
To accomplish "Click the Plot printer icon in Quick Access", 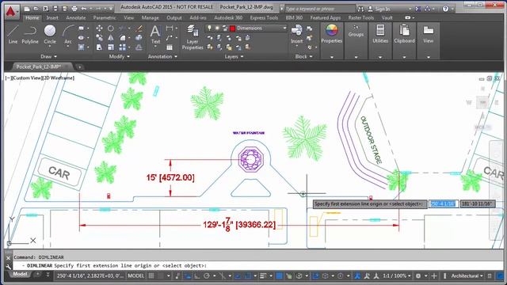I will pyautogui.click(x=74, y=9).
